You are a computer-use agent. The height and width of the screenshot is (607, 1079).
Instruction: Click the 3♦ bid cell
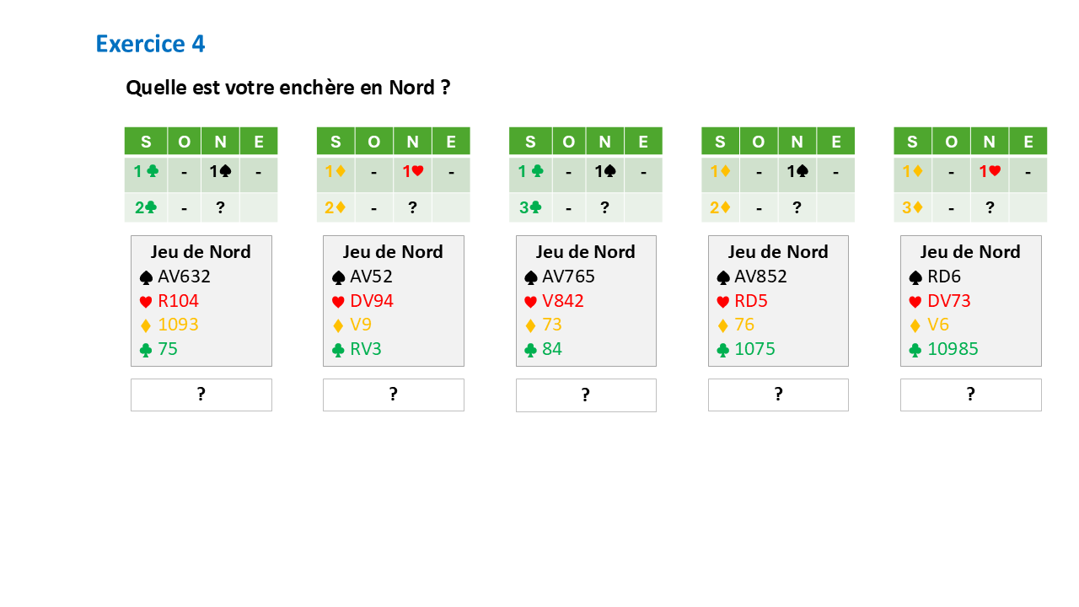coord(915,207)
